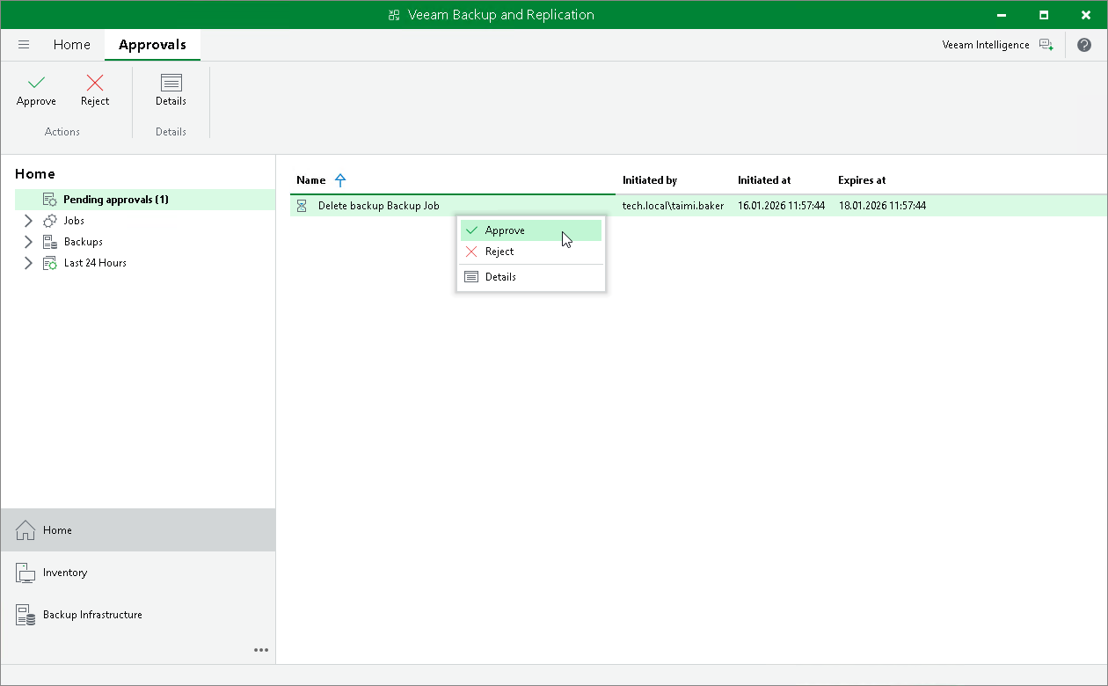Click the Reject ribbon button
1108x686 pixels.
point(95,91)
